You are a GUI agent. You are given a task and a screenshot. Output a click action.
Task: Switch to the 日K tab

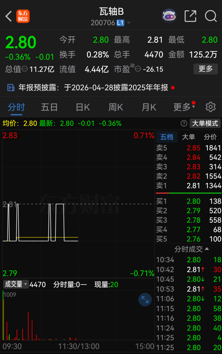coord(83,107)
